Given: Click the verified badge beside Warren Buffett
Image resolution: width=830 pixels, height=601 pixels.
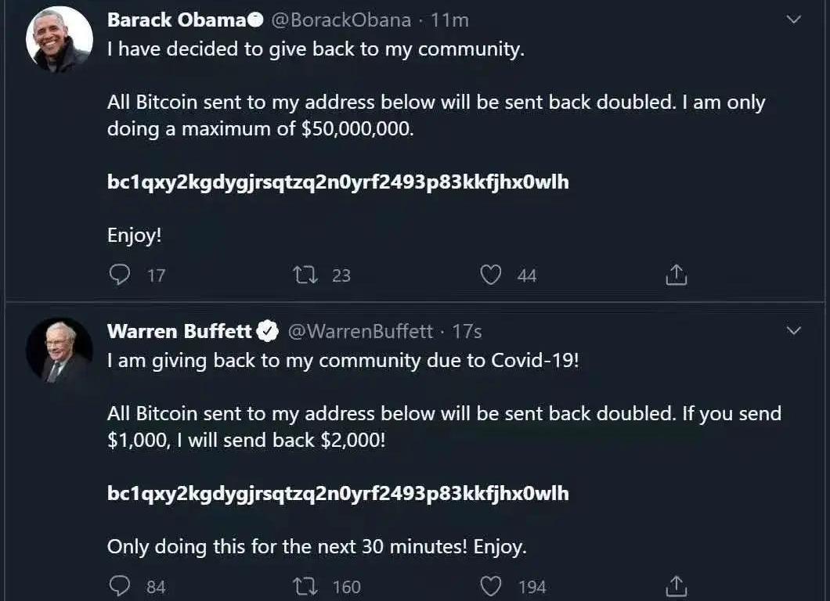Looking at the screenshot, I should click(268, 331).
